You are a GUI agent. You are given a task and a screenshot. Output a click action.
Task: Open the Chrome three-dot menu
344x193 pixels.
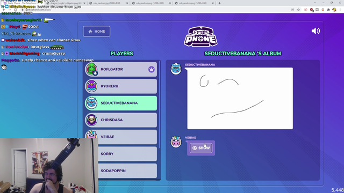click(x=340, y=10)
